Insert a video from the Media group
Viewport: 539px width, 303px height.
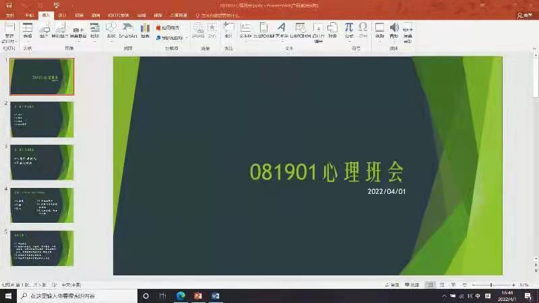coord(380,30)
